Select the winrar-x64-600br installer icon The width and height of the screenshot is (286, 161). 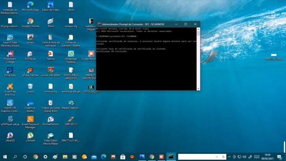click(50, 72)
